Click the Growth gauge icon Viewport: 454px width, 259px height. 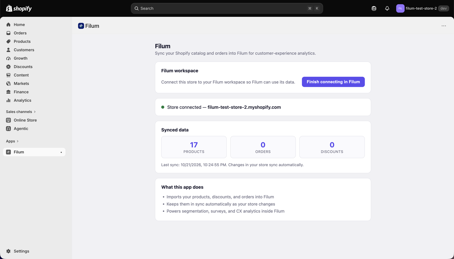9,58
